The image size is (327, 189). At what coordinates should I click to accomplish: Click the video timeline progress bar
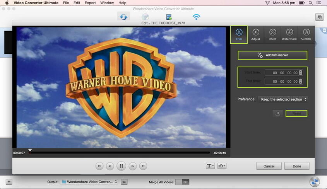tap(119, 153)
